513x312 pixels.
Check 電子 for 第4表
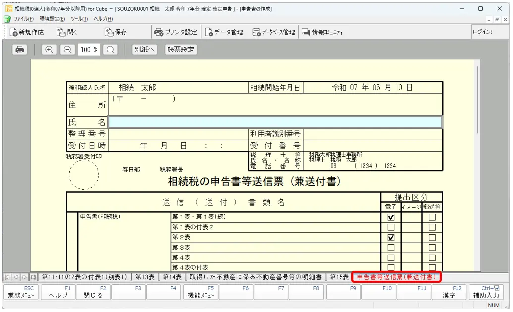click(x=391, y=258)
